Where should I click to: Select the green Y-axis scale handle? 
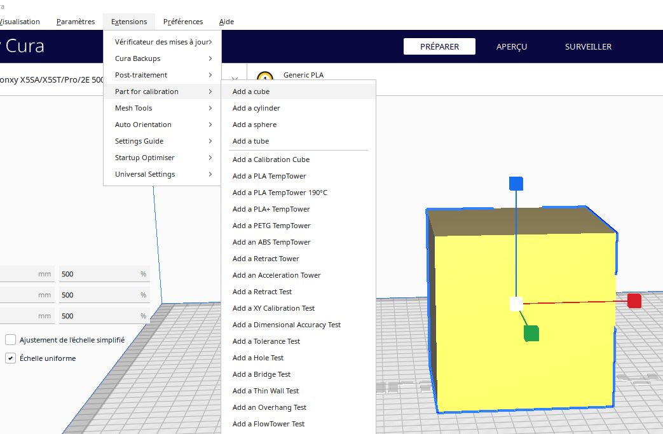click(x=531, y=333)
